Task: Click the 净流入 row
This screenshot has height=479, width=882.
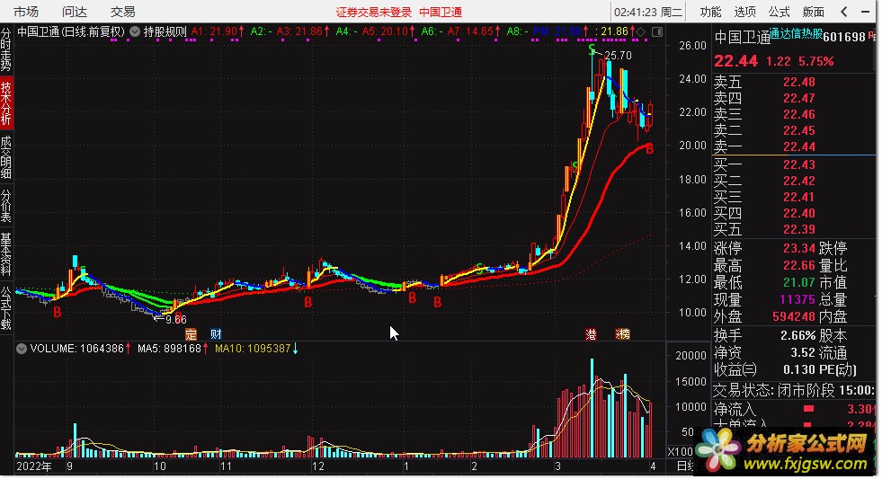Action: (x=794, y=409)
